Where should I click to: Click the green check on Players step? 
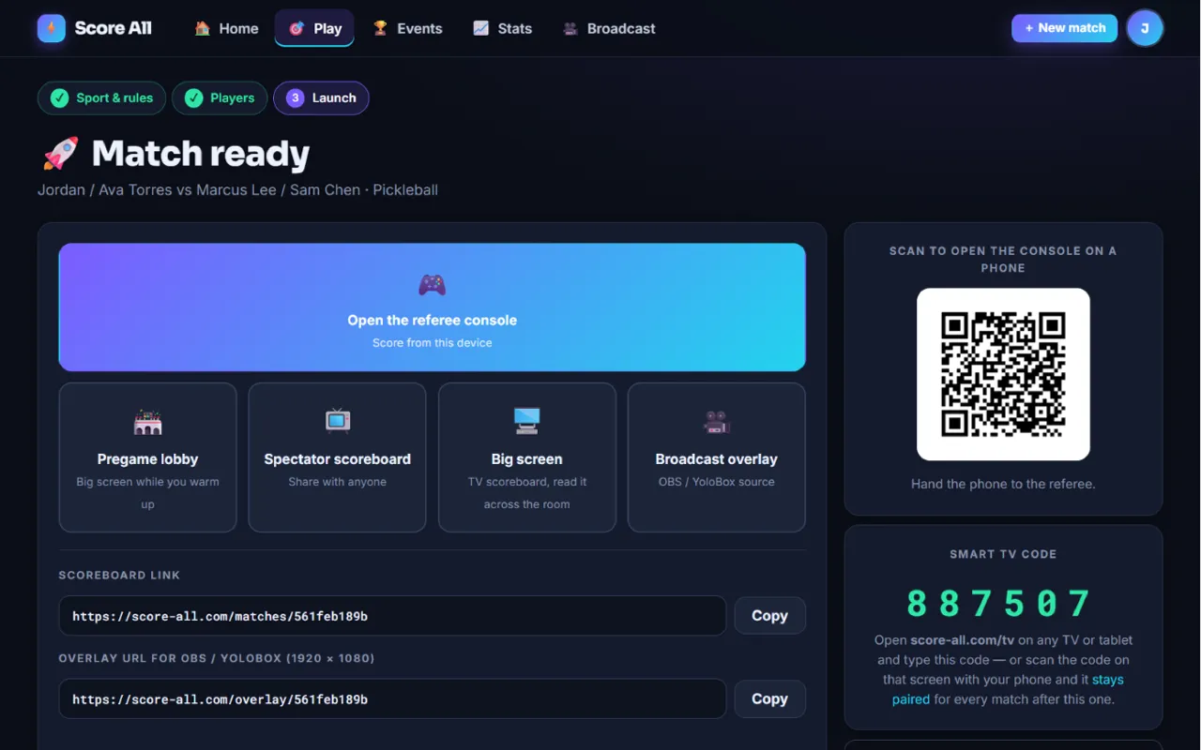click(x=193, y=98)
